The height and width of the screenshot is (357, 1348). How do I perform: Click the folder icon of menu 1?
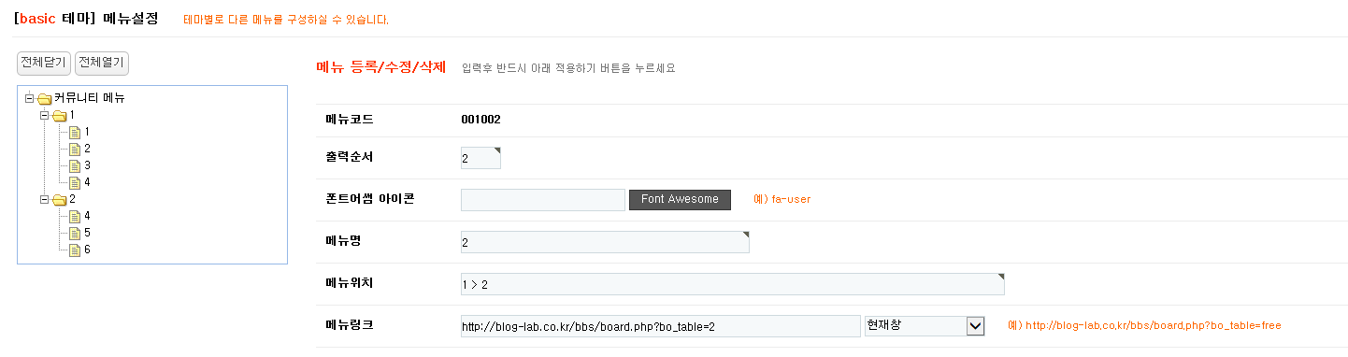[x=60, y=115]
